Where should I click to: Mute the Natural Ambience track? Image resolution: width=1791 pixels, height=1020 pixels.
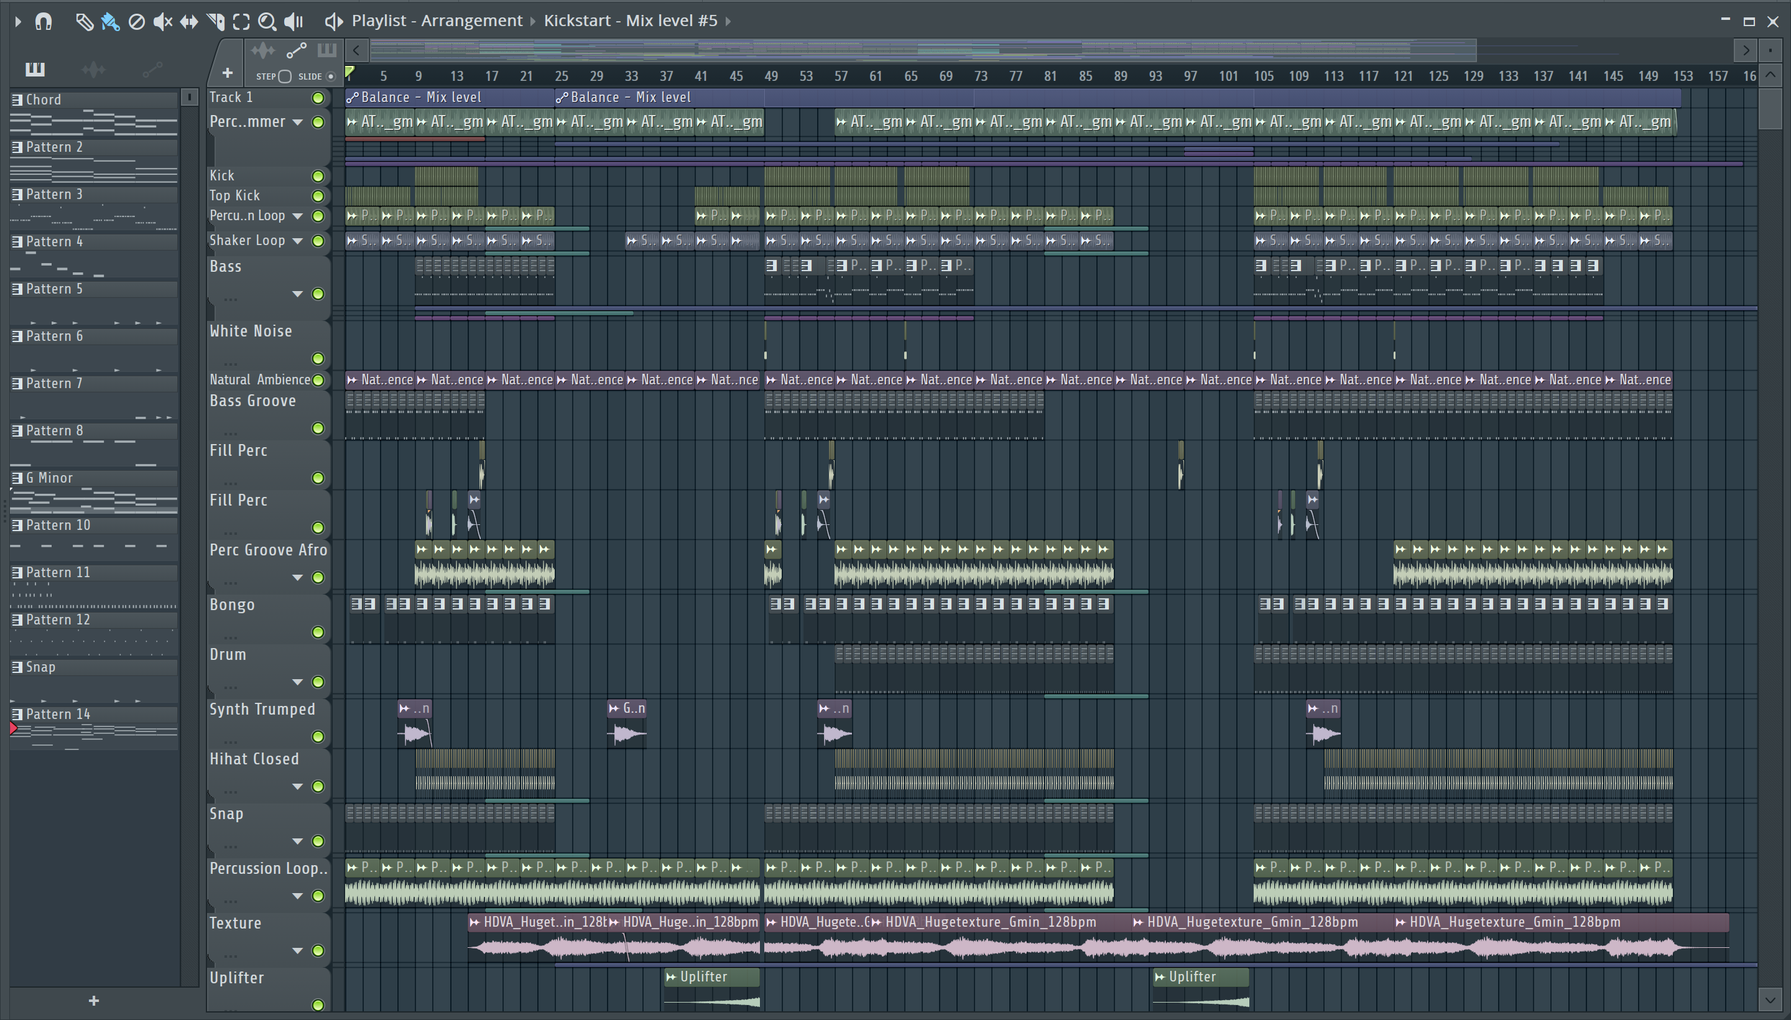click(x=318, y=379)
